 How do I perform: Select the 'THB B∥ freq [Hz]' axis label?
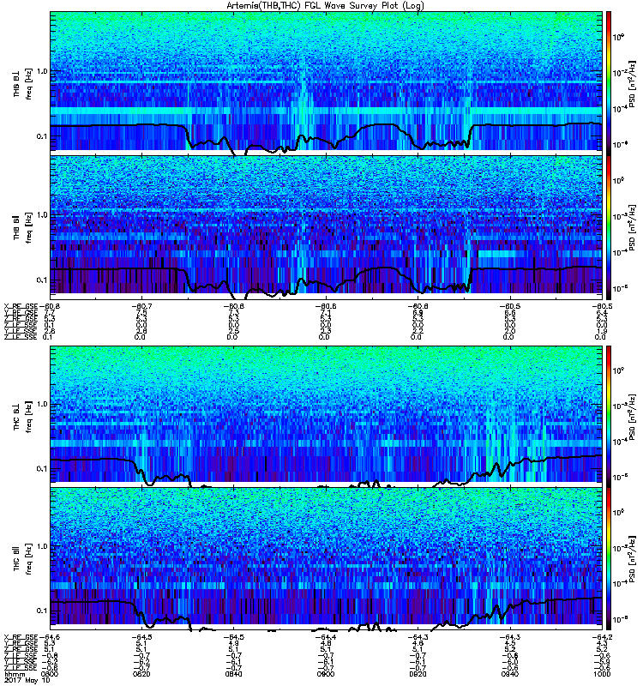[x=22, y=227]
